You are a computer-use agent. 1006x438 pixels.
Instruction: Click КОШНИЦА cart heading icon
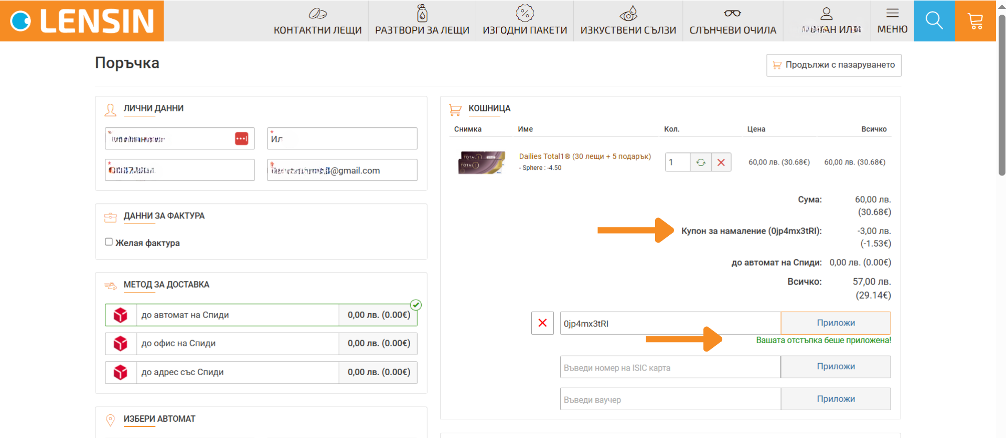pos(455,110)
